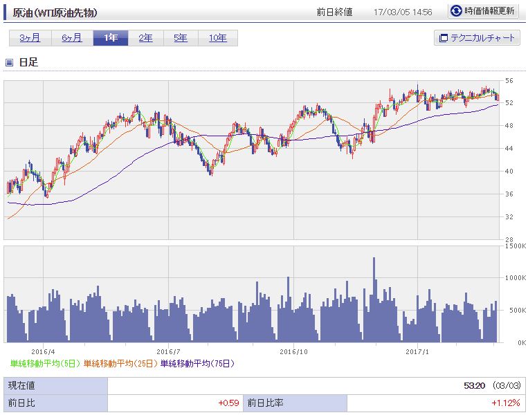Click the window icon on テクニカルチャート

tap(444, 38)
